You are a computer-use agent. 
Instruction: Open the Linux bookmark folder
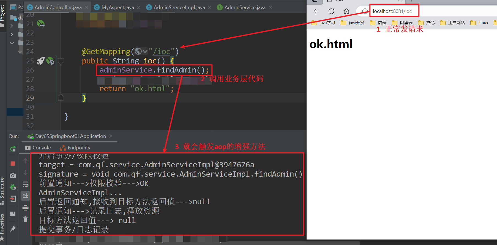pyautogui.click(x=479, y=23)
